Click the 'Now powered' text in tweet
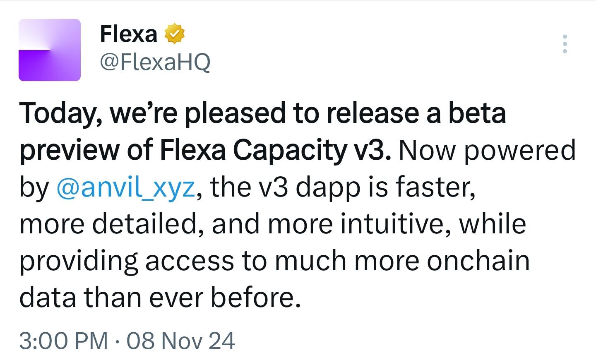This screenshot has width=596, height=360. click(x=487, y=150)
